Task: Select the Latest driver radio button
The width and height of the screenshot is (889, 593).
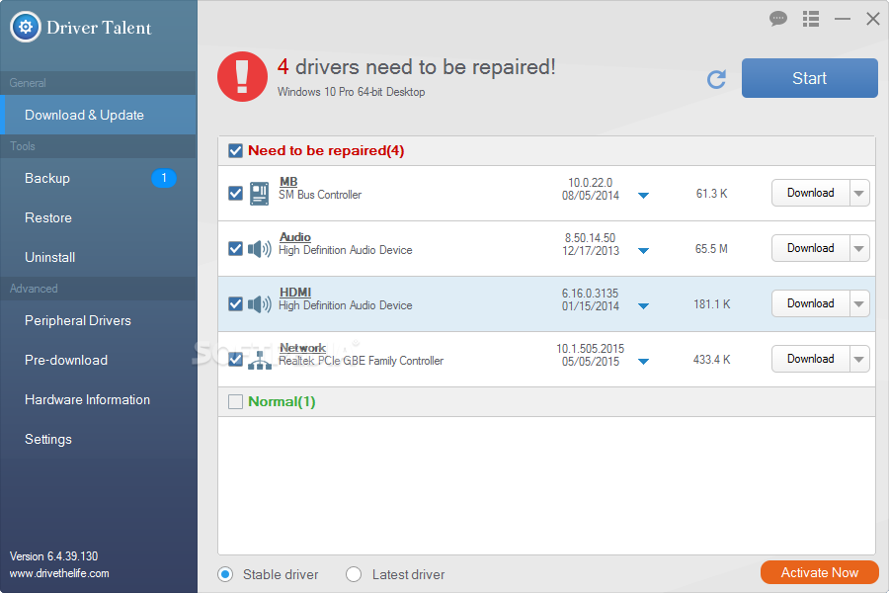Action: (354, 574)
